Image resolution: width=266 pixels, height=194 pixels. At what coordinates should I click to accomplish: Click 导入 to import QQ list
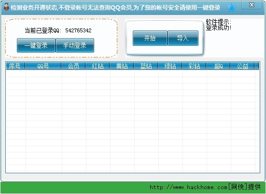183,38
